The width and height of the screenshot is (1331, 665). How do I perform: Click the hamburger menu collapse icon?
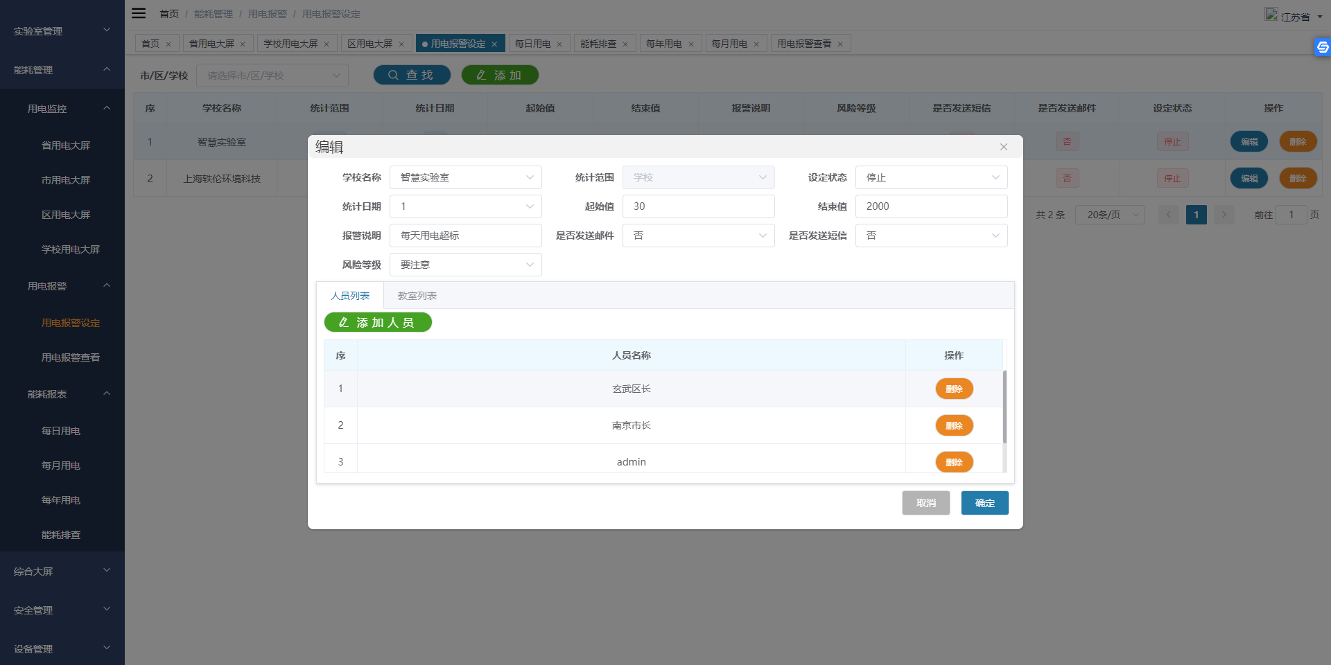pos(139,13)
